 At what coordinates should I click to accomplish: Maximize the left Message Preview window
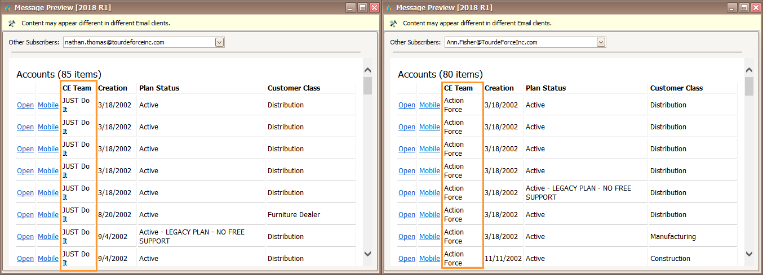click(362, 8)
